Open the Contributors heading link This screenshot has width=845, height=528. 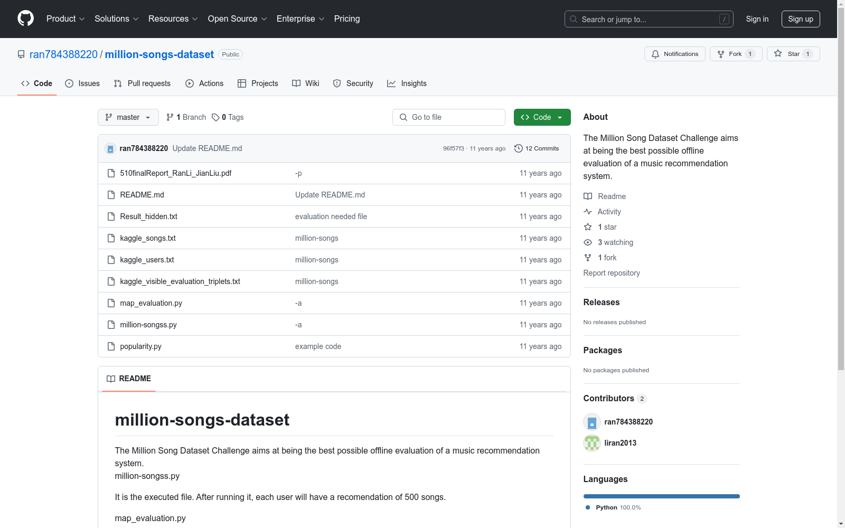click(x=615, y=398)
